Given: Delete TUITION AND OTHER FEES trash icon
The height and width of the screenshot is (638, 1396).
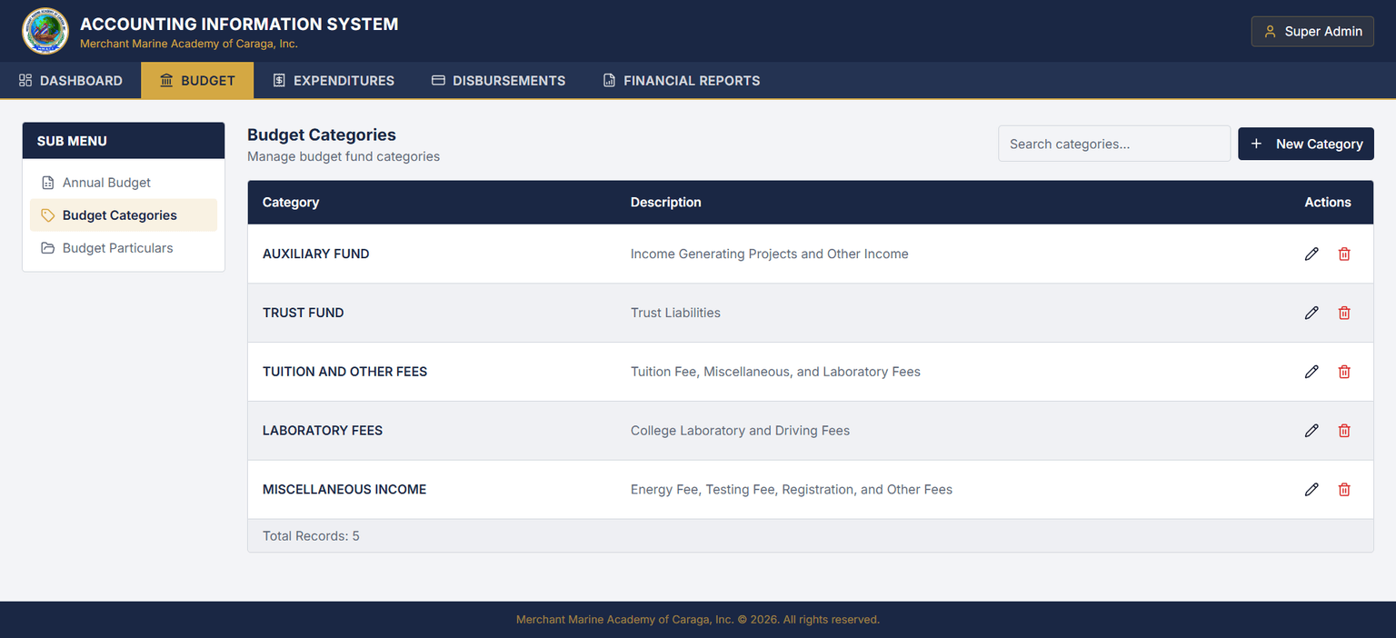Looking at the screenshot, I should 1344,372.
